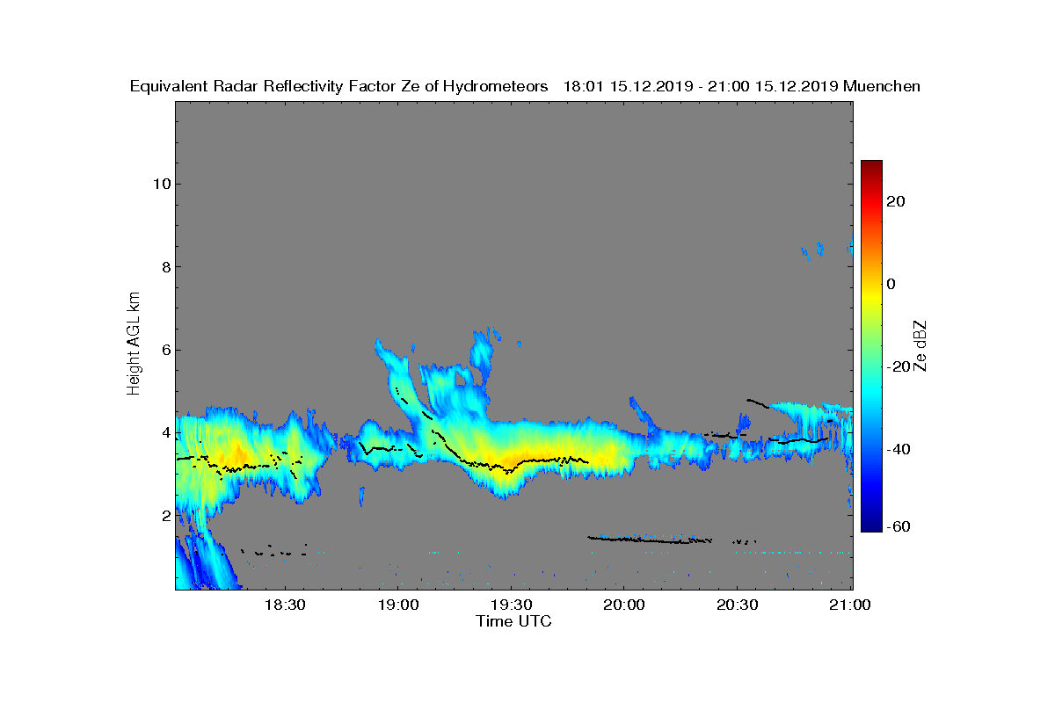Click the 19:00 time tick label
The width and height of the screenshot is (1055, 703).
(398, 605)
